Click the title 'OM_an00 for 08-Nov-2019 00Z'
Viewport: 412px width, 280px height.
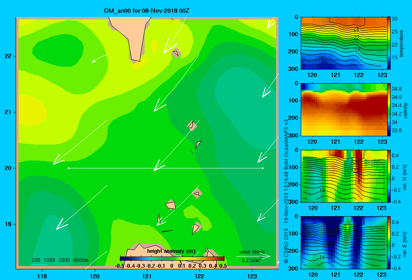point(147,11)
